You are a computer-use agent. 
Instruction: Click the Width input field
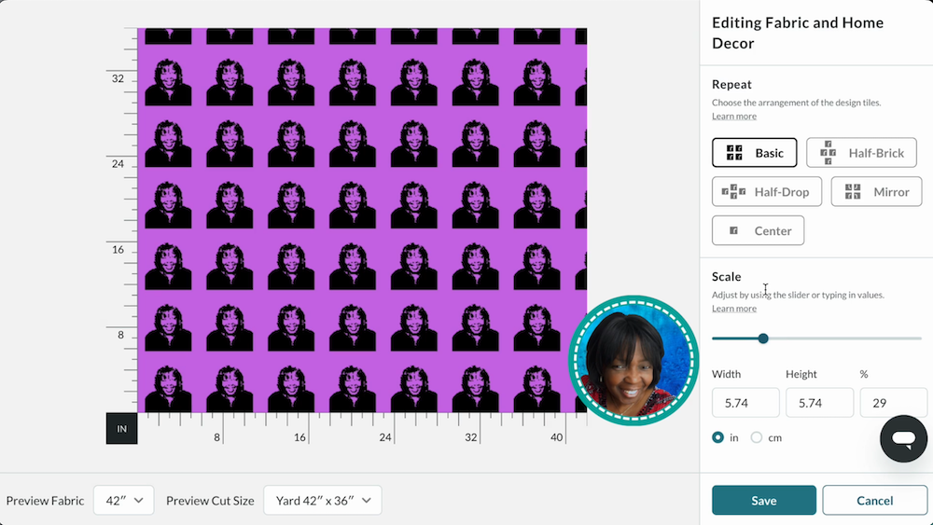745,403
